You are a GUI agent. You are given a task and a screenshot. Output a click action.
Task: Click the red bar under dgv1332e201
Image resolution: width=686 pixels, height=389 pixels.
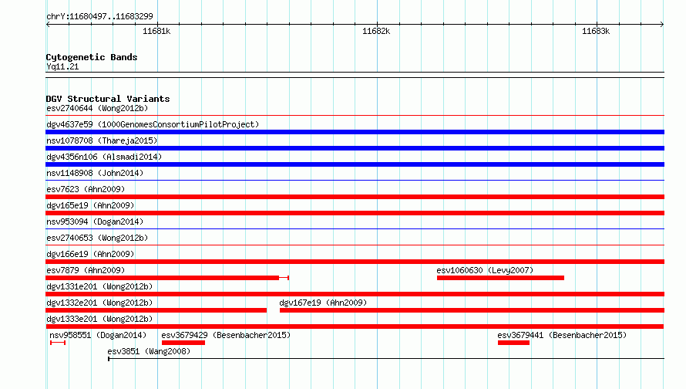tap(156, 310)
